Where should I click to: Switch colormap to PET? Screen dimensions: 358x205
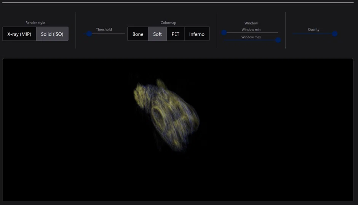175,34
